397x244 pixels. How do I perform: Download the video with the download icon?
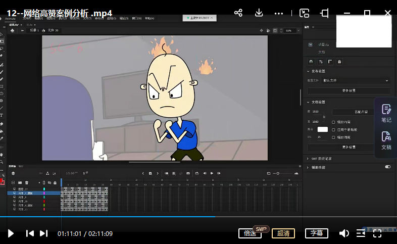(x=259, y=13)
